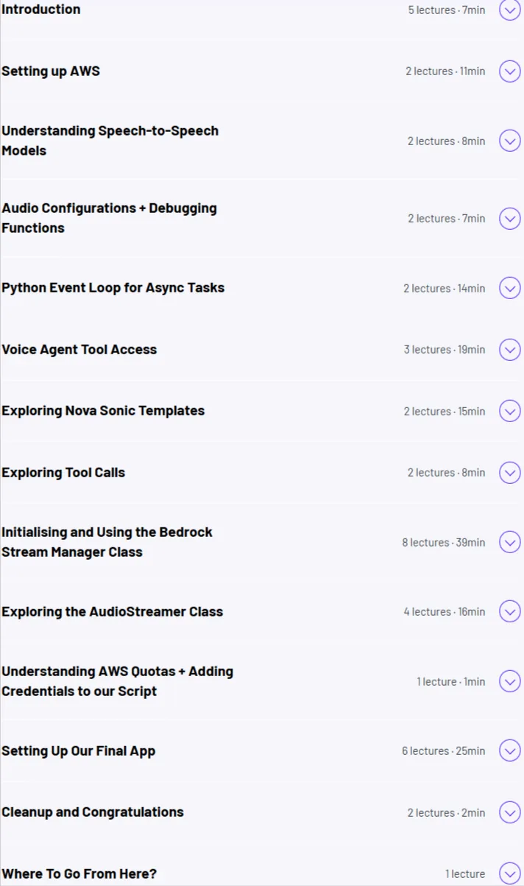Image resolution: width=524 pixels, height=886 pixels.
Task: Expand Setting up AWS section chevron
Action: 510,71
